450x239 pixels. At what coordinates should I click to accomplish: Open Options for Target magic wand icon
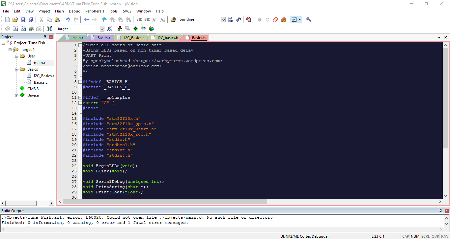[110, 29]
